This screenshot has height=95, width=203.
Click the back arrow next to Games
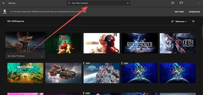[4, 3]
